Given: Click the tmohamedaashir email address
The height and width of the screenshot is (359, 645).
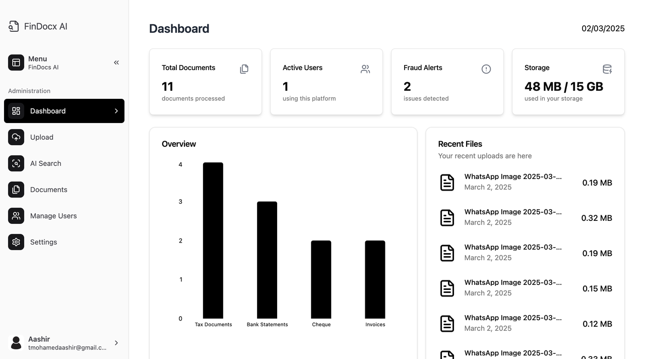Looking at the screenshot, I should (x=68, y=347).
